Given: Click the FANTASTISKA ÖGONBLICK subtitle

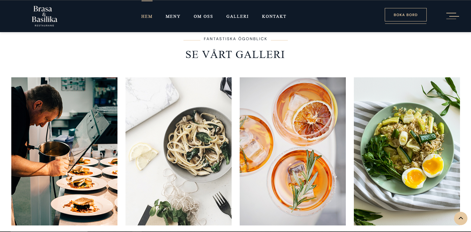Looking at the screenshot, I should [x=235, y=39].
